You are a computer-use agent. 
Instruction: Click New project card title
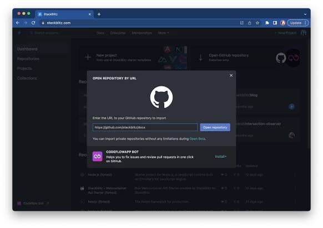pyautogui.click(x=107, y=55)
